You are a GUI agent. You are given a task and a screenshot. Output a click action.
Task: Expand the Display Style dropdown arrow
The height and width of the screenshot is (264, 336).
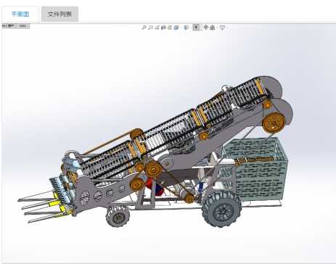(x=191, y=28)
